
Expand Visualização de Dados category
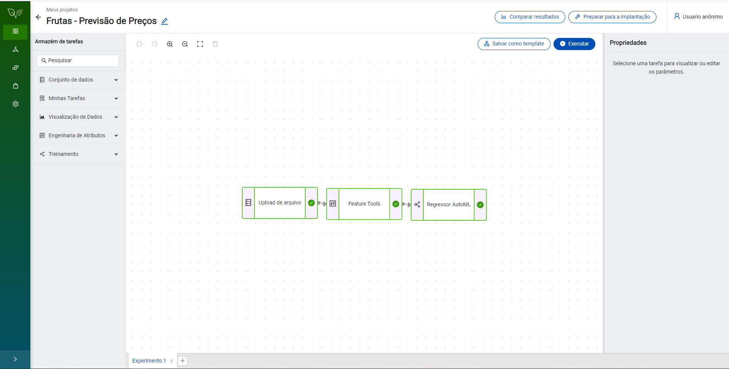pyautogui.click(x=78, y=117)
